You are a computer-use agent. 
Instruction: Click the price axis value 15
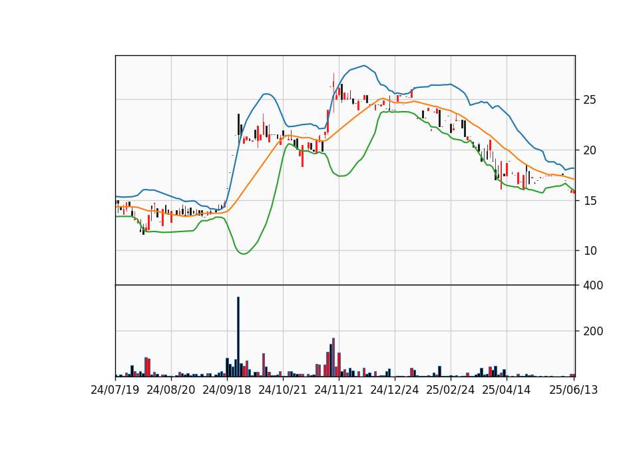[590, 201]
